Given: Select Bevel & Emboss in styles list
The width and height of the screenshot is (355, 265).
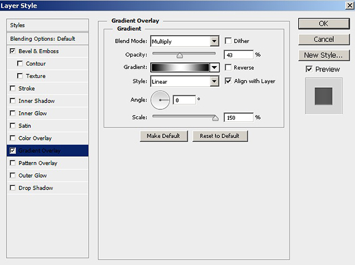Looking at the screenshot, I should [x=38, y=51].
